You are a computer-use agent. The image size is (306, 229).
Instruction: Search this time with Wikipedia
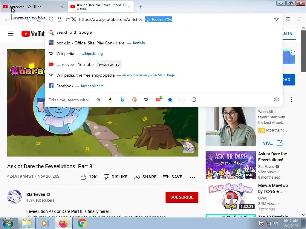[x=146, y=100]
